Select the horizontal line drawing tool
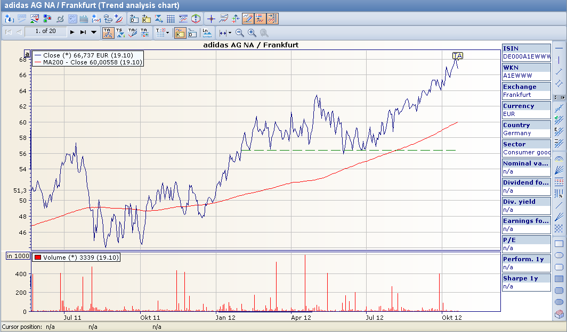The height and width of the screenshot is (332, 567). [x=559, y=48]
